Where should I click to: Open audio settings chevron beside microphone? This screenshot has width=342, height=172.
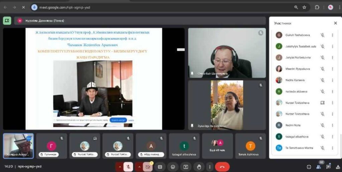(120, 167)
